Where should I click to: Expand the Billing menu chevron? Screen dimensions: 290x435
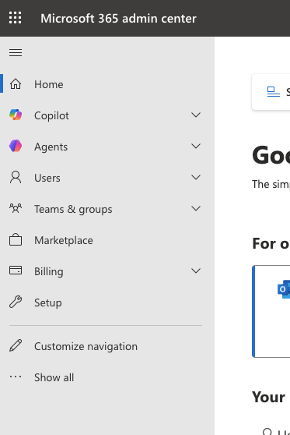pyautogui.click(x=196, y=271)
